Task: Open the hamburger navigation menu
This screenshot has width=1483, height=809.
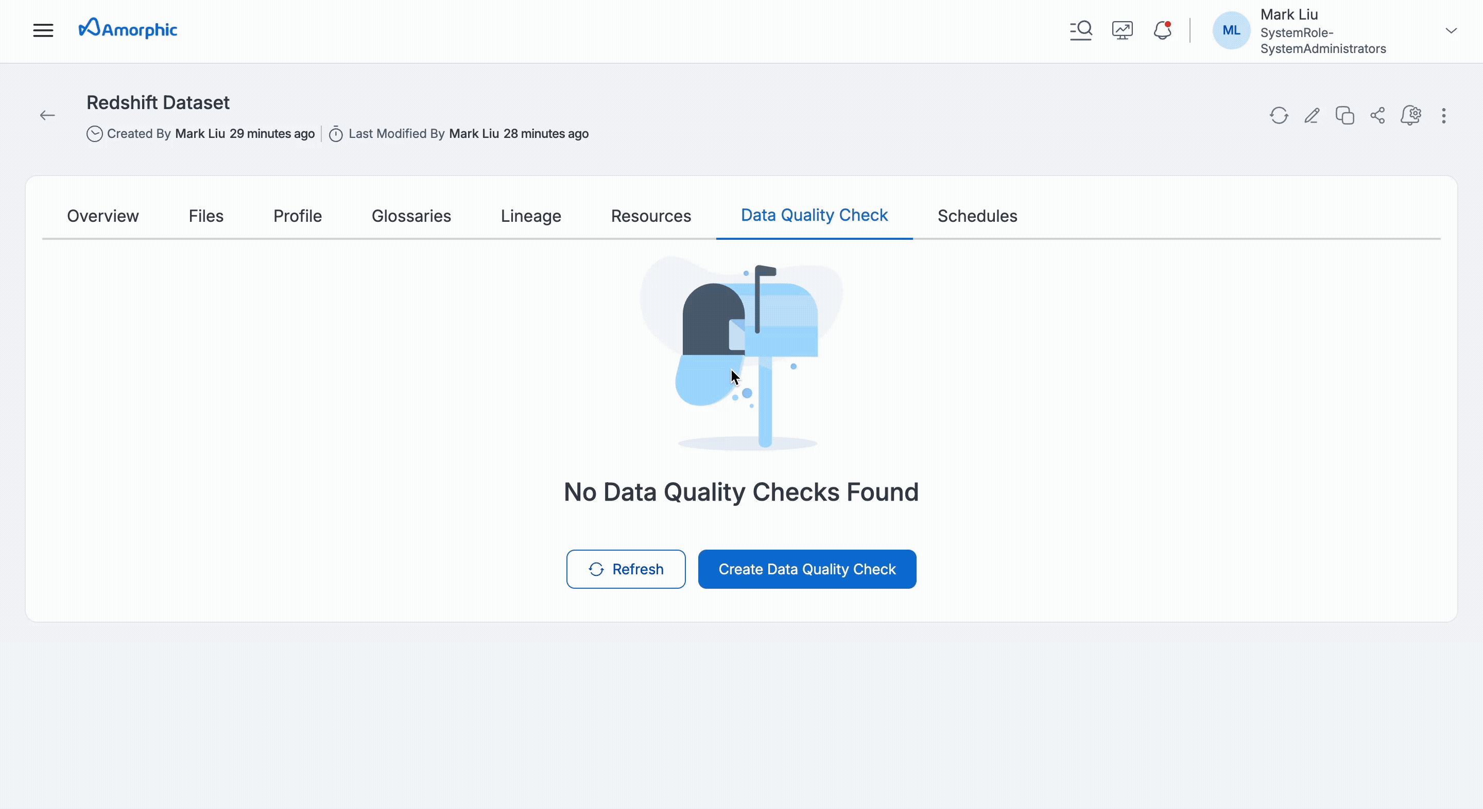Action: coord(43,30)
